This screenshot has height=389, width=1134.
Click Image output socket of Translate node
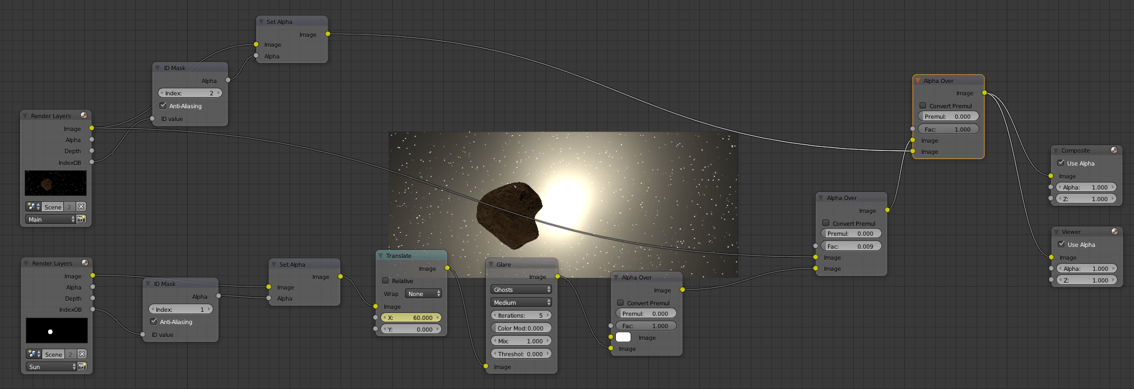coord(447,268)
